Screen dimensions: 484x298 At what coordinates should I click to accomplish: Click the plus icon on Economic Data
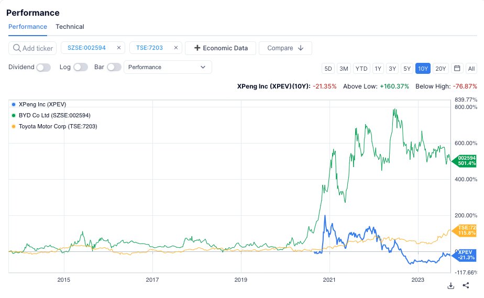coord(197,48)
